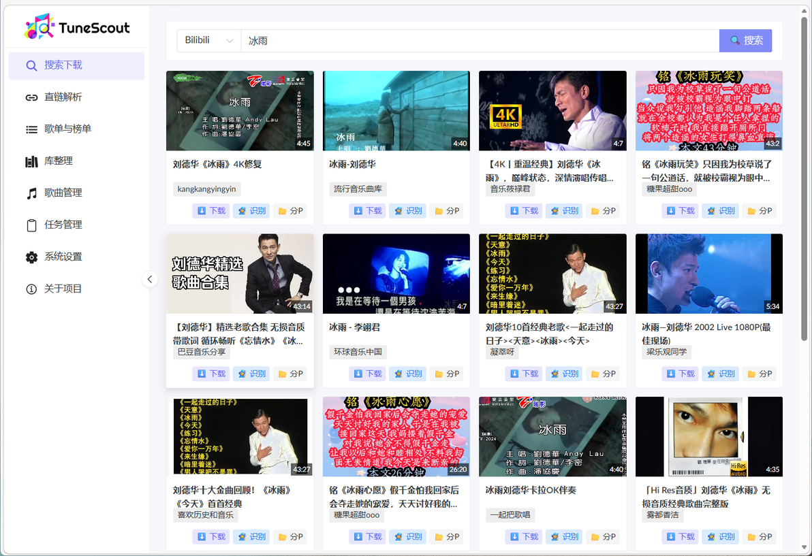
Task: Download 刘德华《冰雨》4K修复
Action: coord(211,210)
